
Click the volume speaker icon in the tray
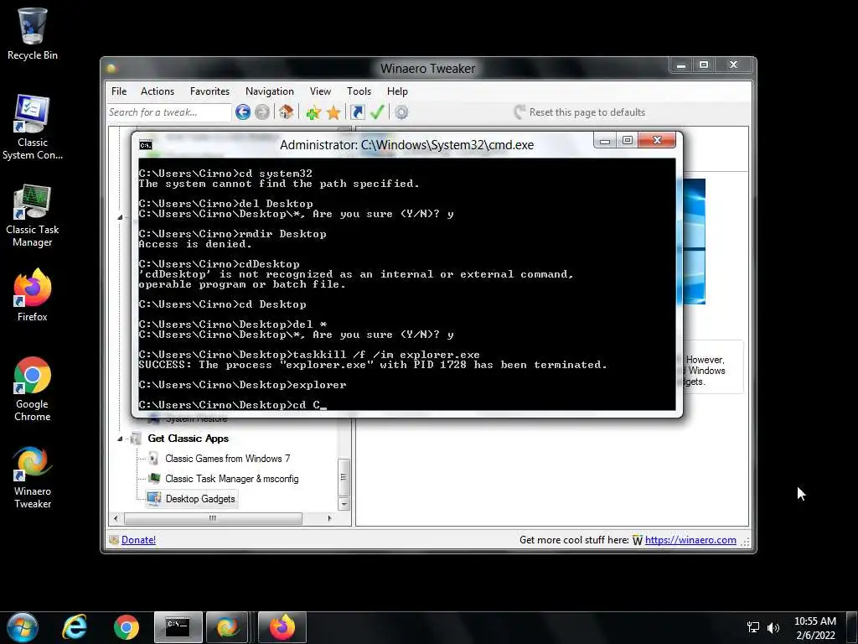click(x=773, y=627)
